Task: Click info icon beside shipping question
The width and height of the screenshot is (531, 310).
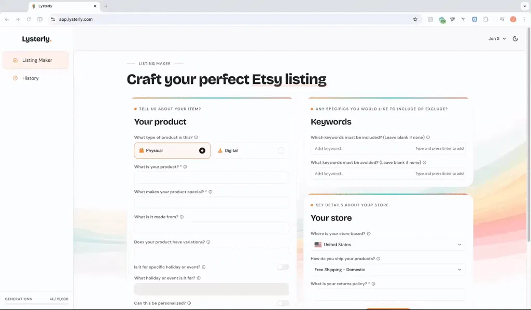Action: pos(378,259)
